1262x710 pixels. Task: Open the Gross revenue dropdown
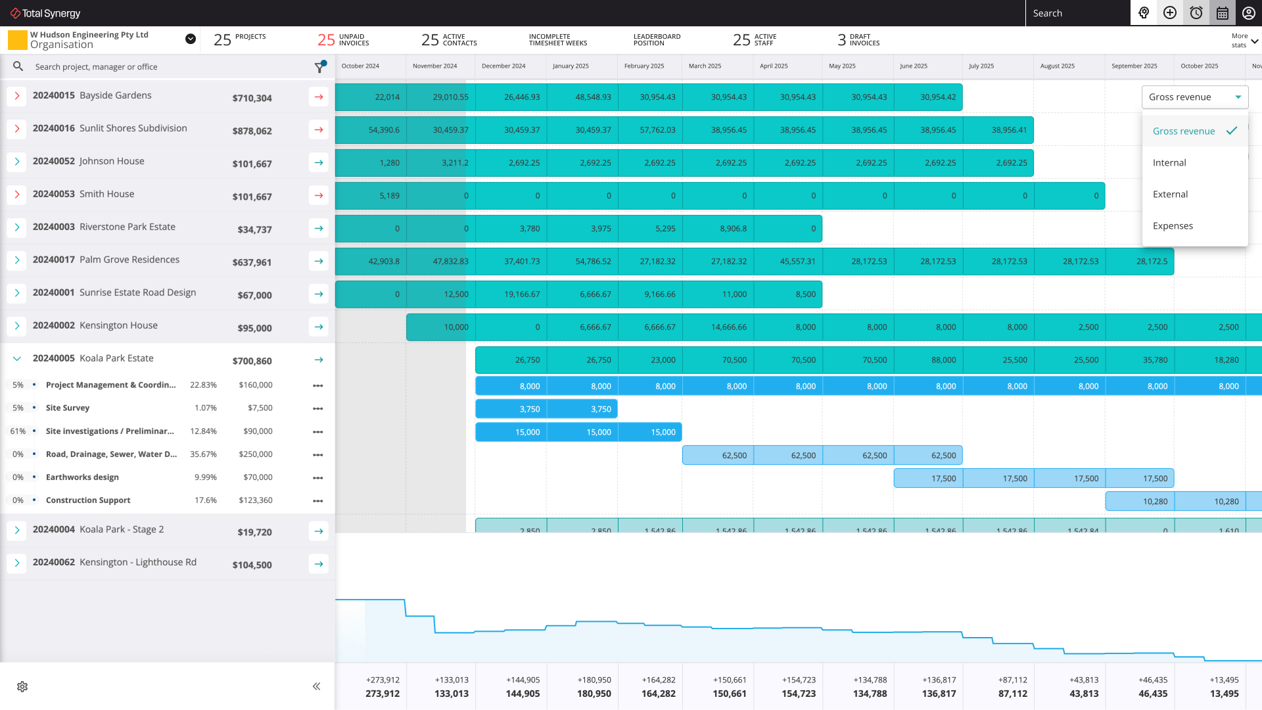tap(1194, 97)
